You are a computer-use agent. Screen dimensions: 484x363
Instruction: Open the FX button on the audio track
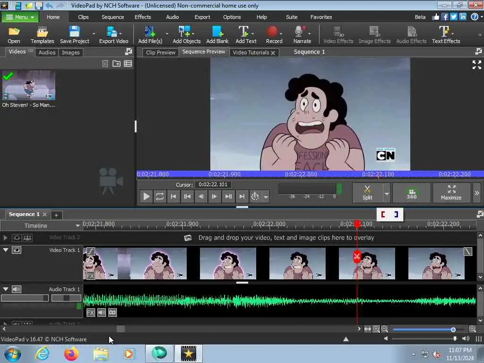tap(90, 312)
